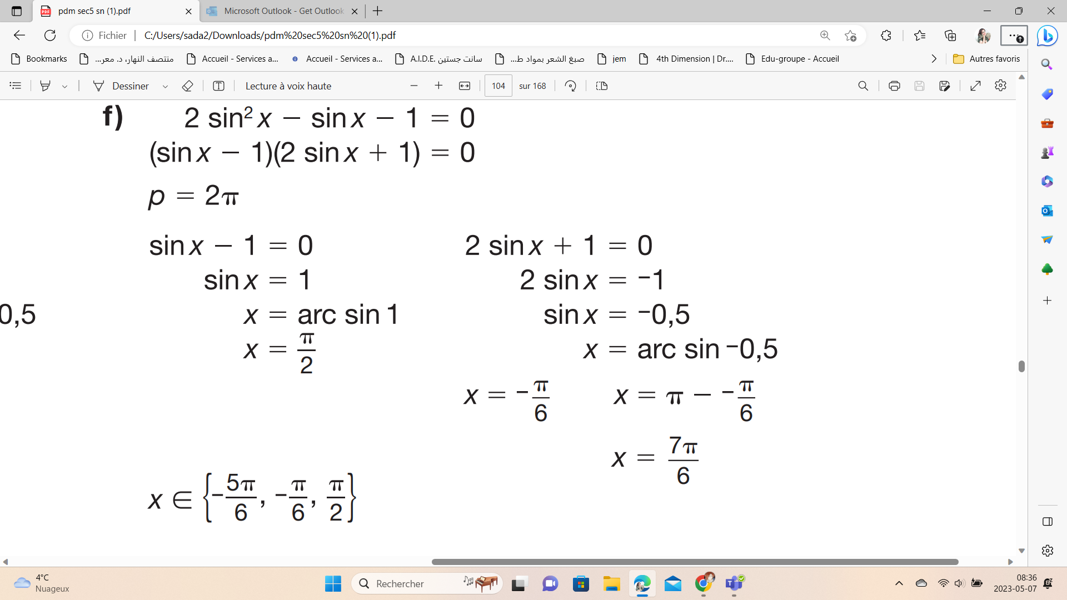Print the PDF document

click(x=894, y=86)
